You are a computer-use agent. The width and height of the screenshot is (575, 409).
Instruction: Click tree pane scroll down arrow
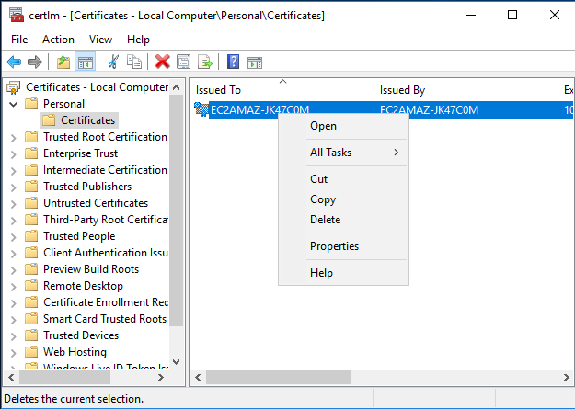click(x=177, y=362)
